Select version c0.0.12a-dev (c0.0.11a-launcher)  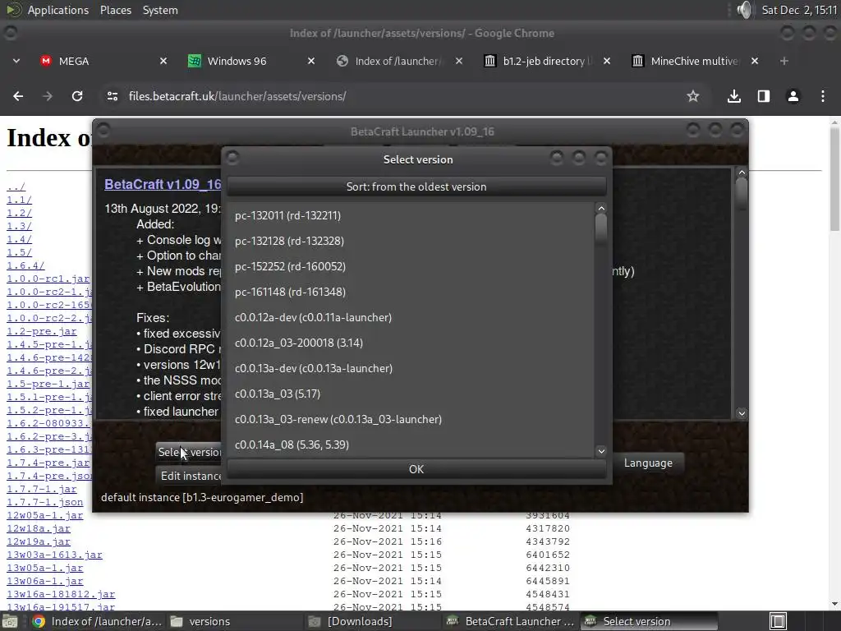click(x=411, y=317)
